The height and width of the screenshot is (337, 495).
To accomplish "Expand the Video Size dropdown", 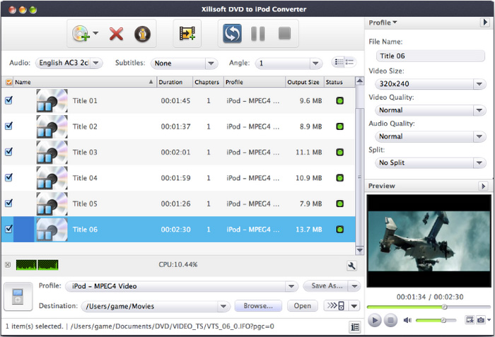I will click(427, 83).
